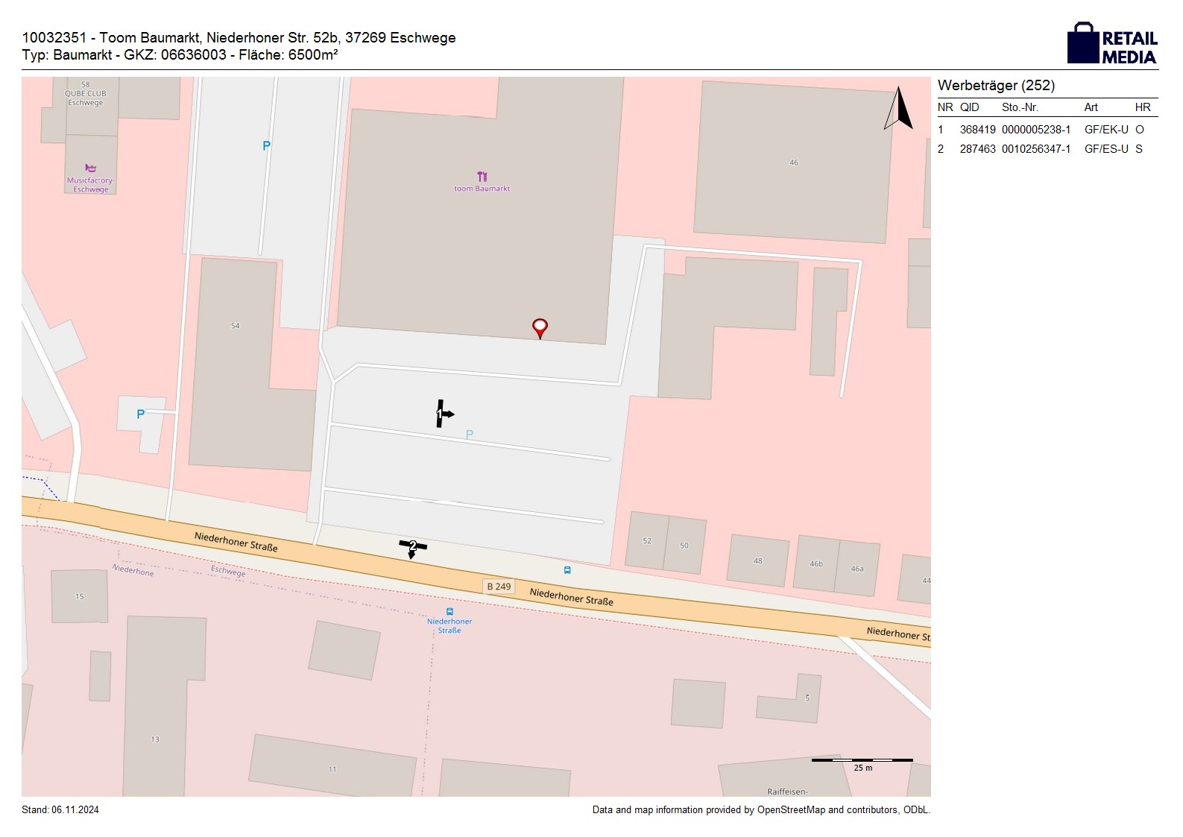Click the red location pin marker

[540, 327]
